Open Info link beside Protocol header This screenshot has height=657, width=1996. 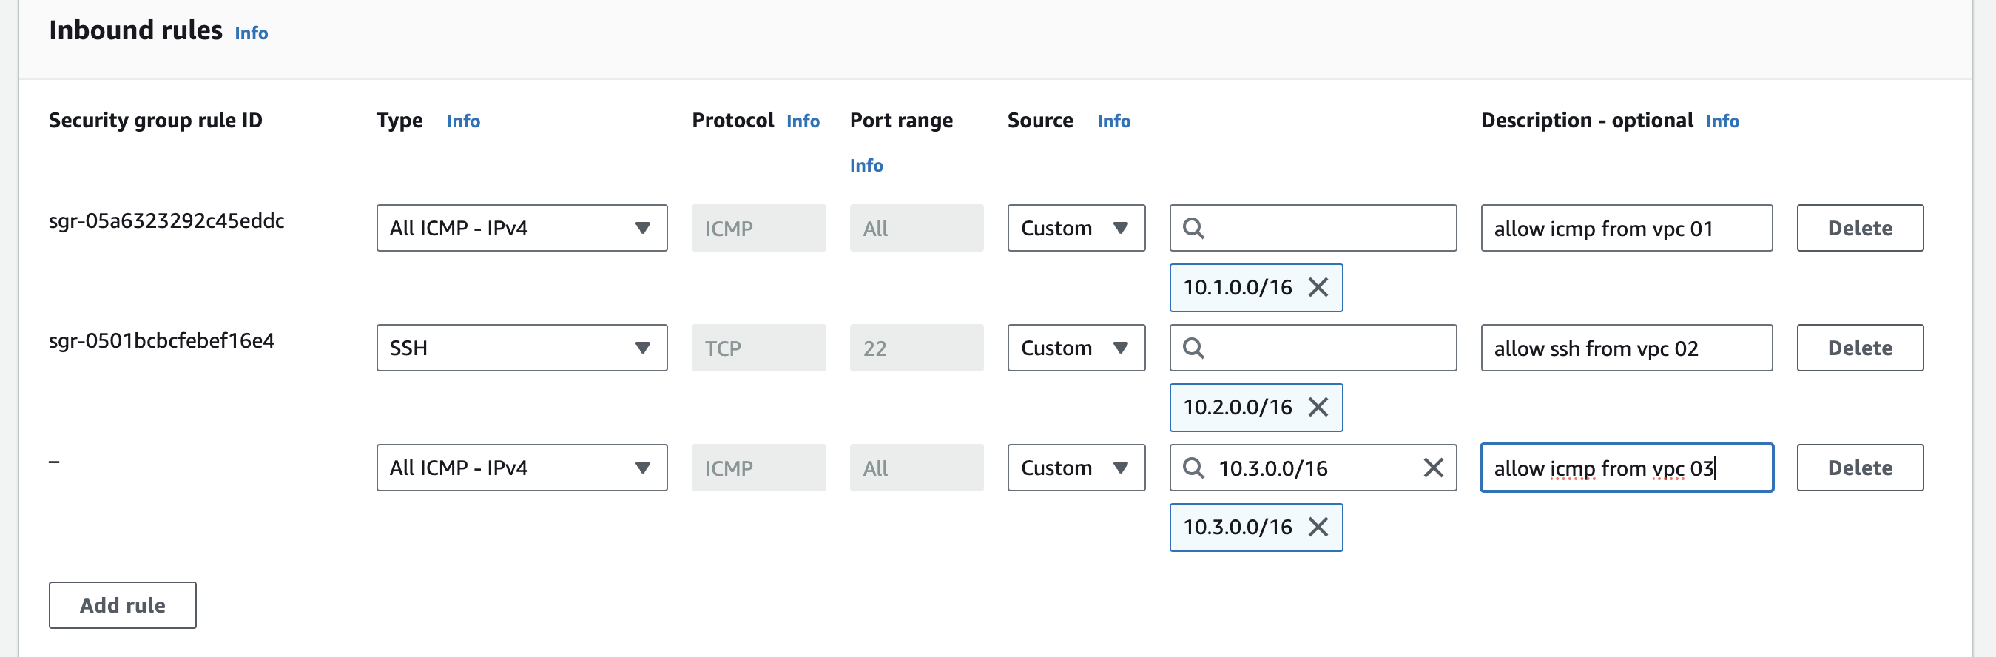[803, 121]
